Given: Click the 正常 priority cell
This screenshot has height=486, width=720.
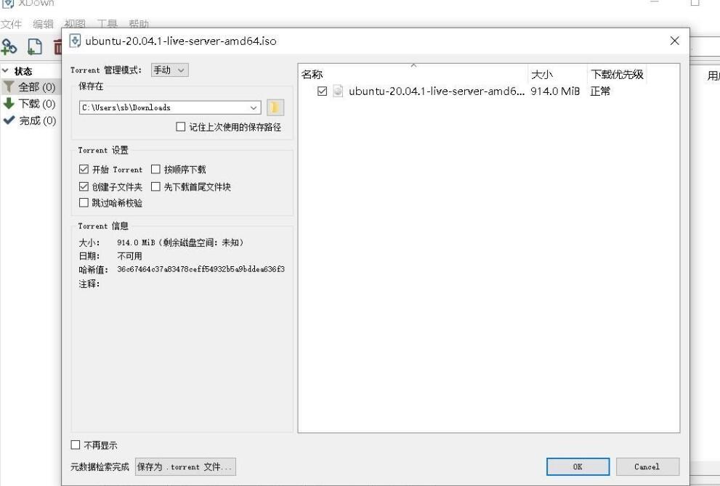Looking at the screenshot, I should pos(600,91).
